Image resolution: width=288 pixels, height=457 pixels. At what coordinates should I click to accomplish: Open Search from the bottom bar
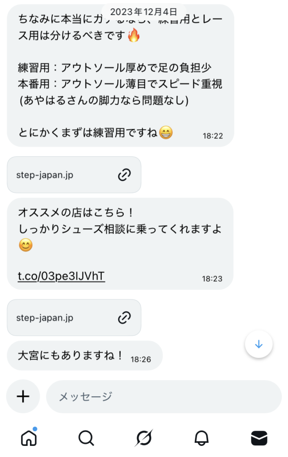pyautogui.click(x=86, y=438)
